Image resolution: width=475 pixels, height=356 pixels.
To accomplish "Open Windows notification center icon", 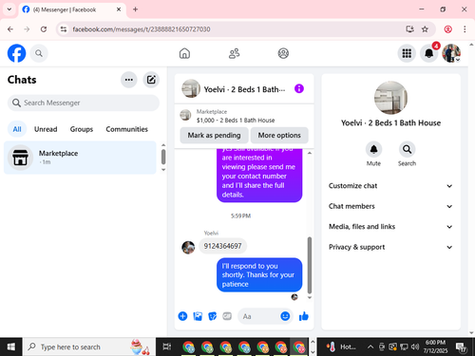I will [461, 347].
